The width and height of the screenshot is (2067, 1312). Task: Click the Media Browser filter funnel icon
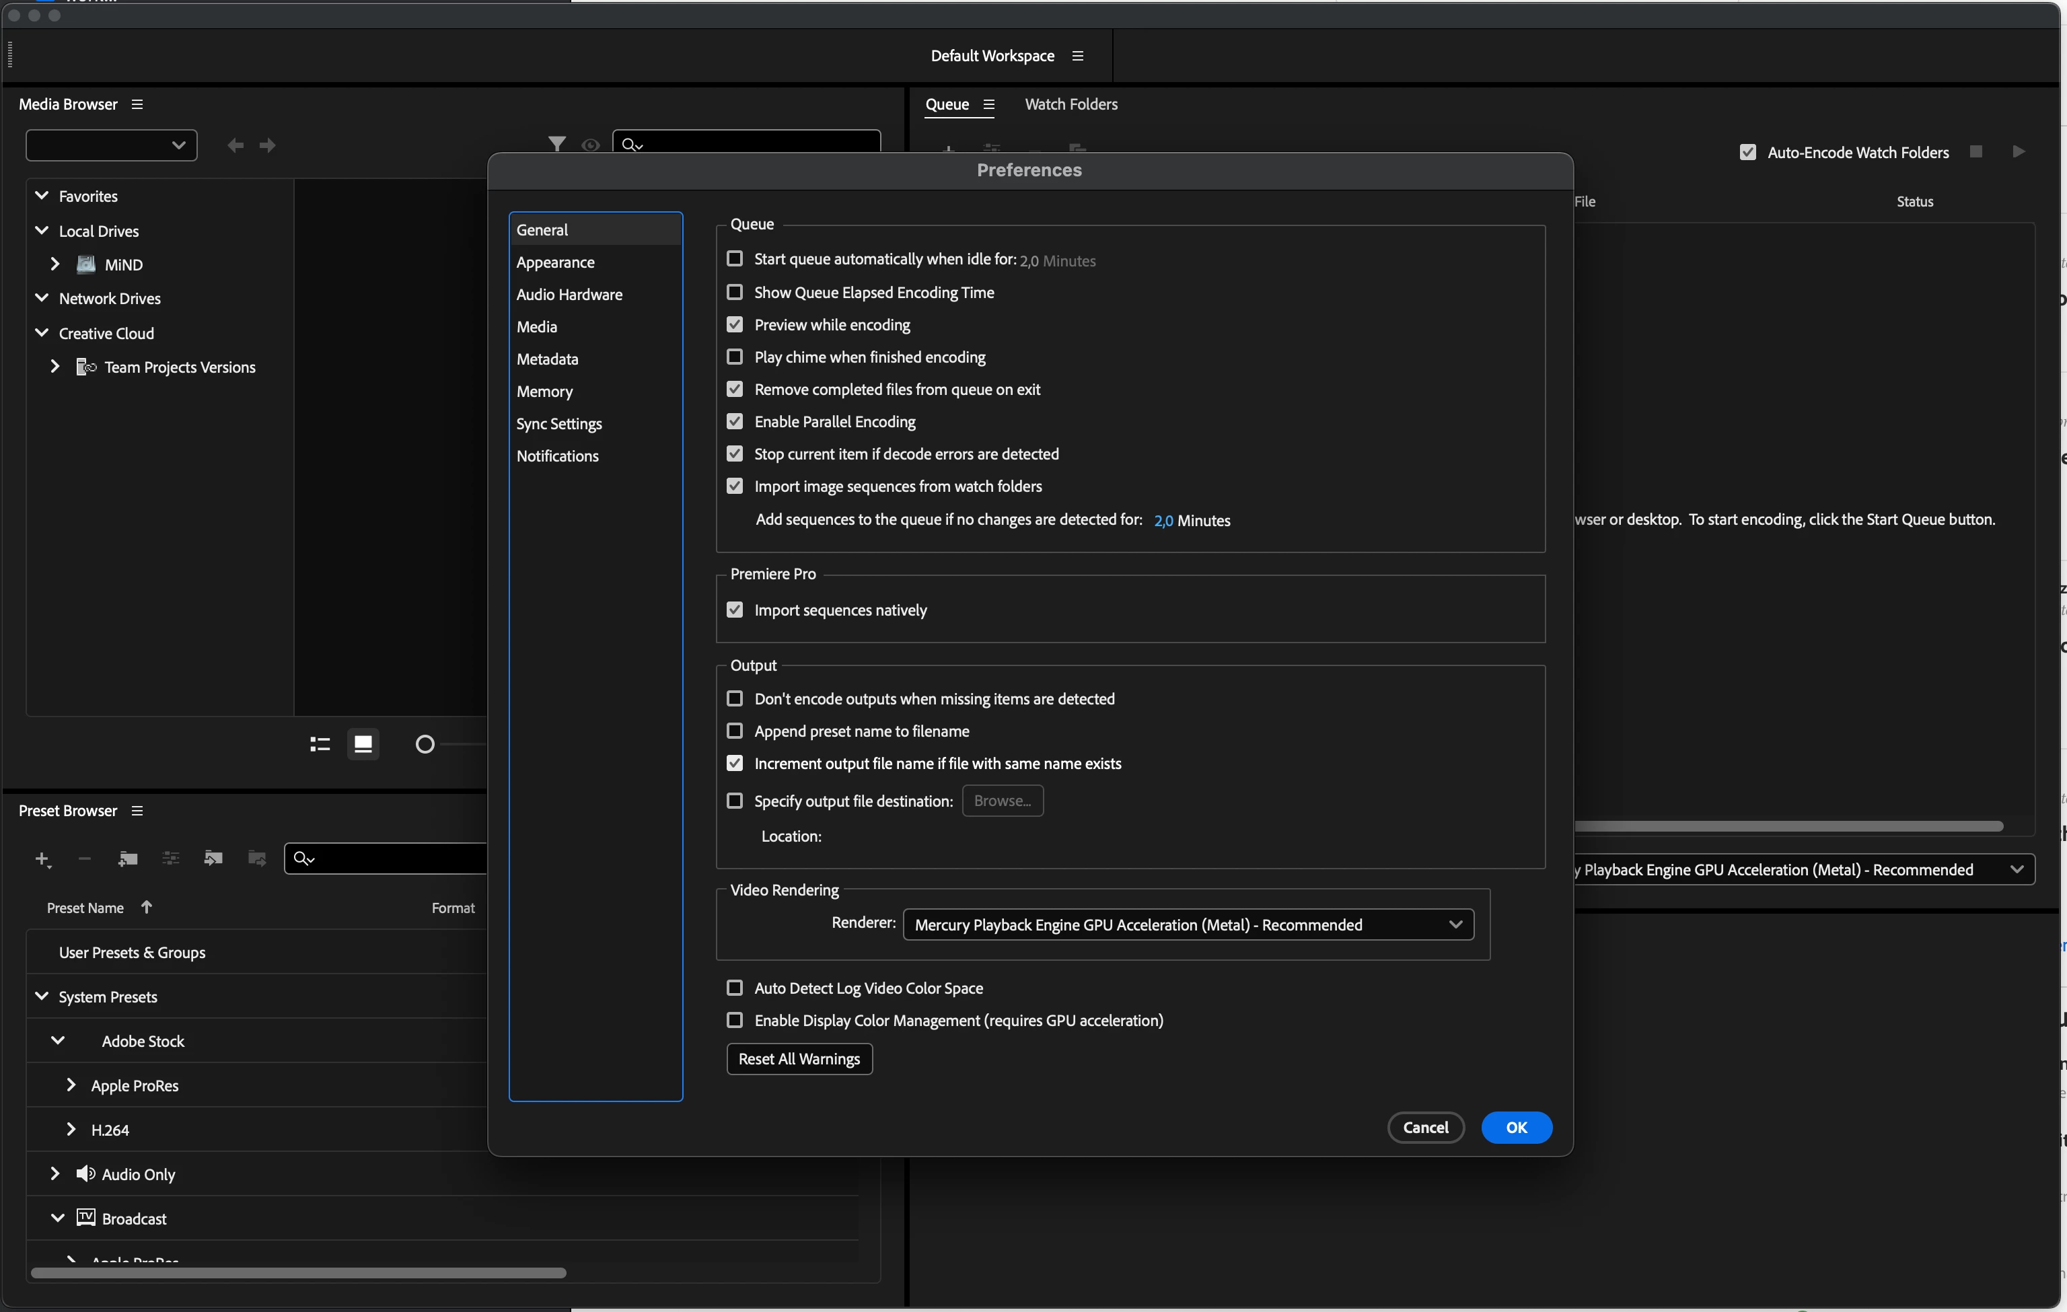point(557,144)
